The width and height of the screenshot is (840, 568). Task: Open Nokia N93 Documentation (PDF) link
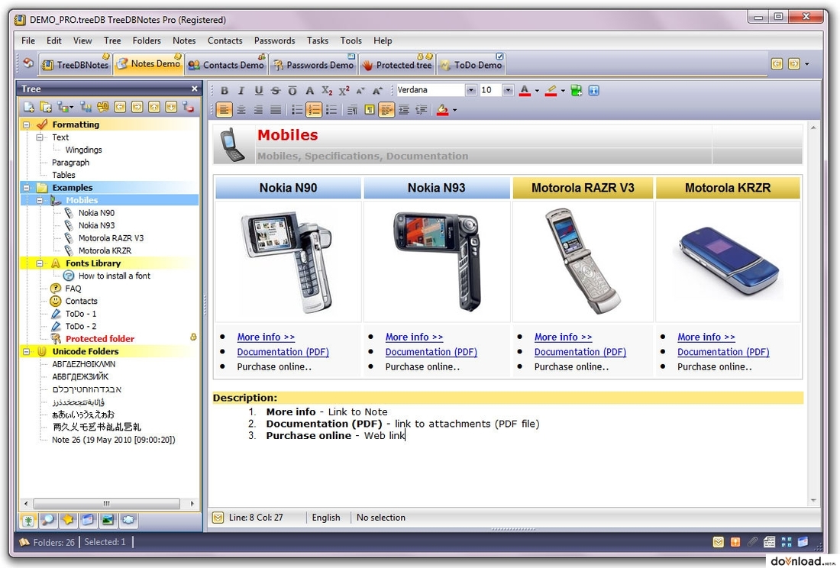coord(431,352)
